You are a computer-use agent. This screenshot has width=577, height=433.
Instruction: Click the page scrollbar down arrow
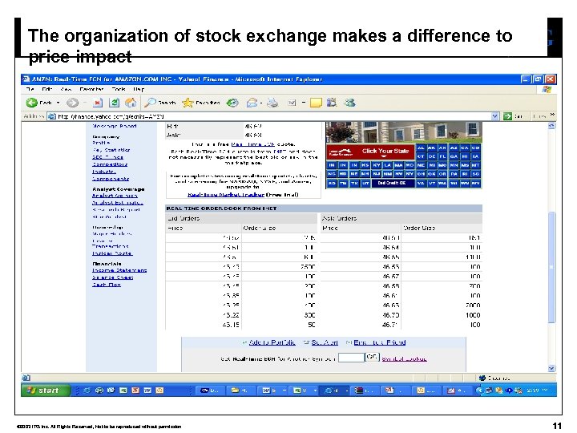pos(551,368)
